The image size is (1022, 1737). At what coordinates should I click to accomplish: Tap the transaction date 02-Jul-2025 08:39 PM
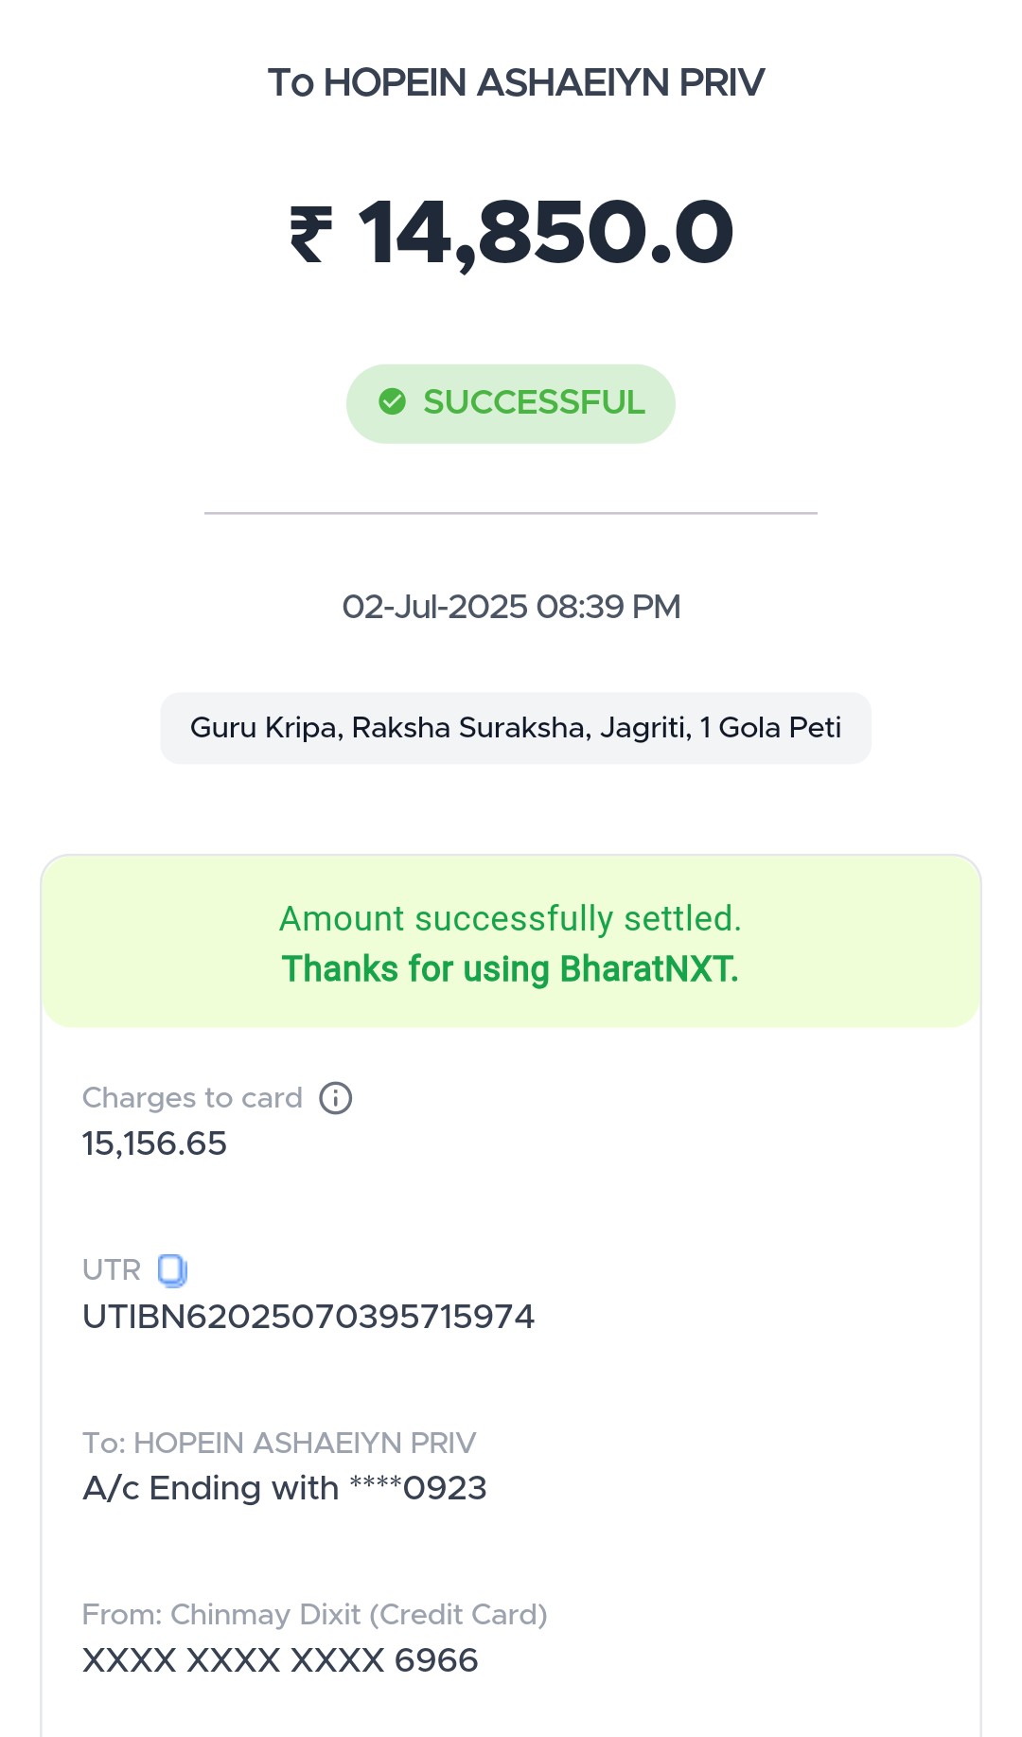coord(511,607)
